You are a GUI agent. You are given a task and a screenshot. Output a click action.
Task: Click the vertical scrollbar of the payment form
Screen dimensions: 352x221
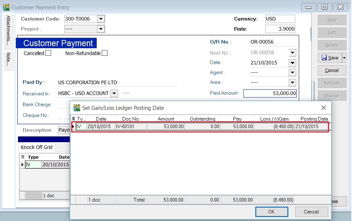click(310, 34)
